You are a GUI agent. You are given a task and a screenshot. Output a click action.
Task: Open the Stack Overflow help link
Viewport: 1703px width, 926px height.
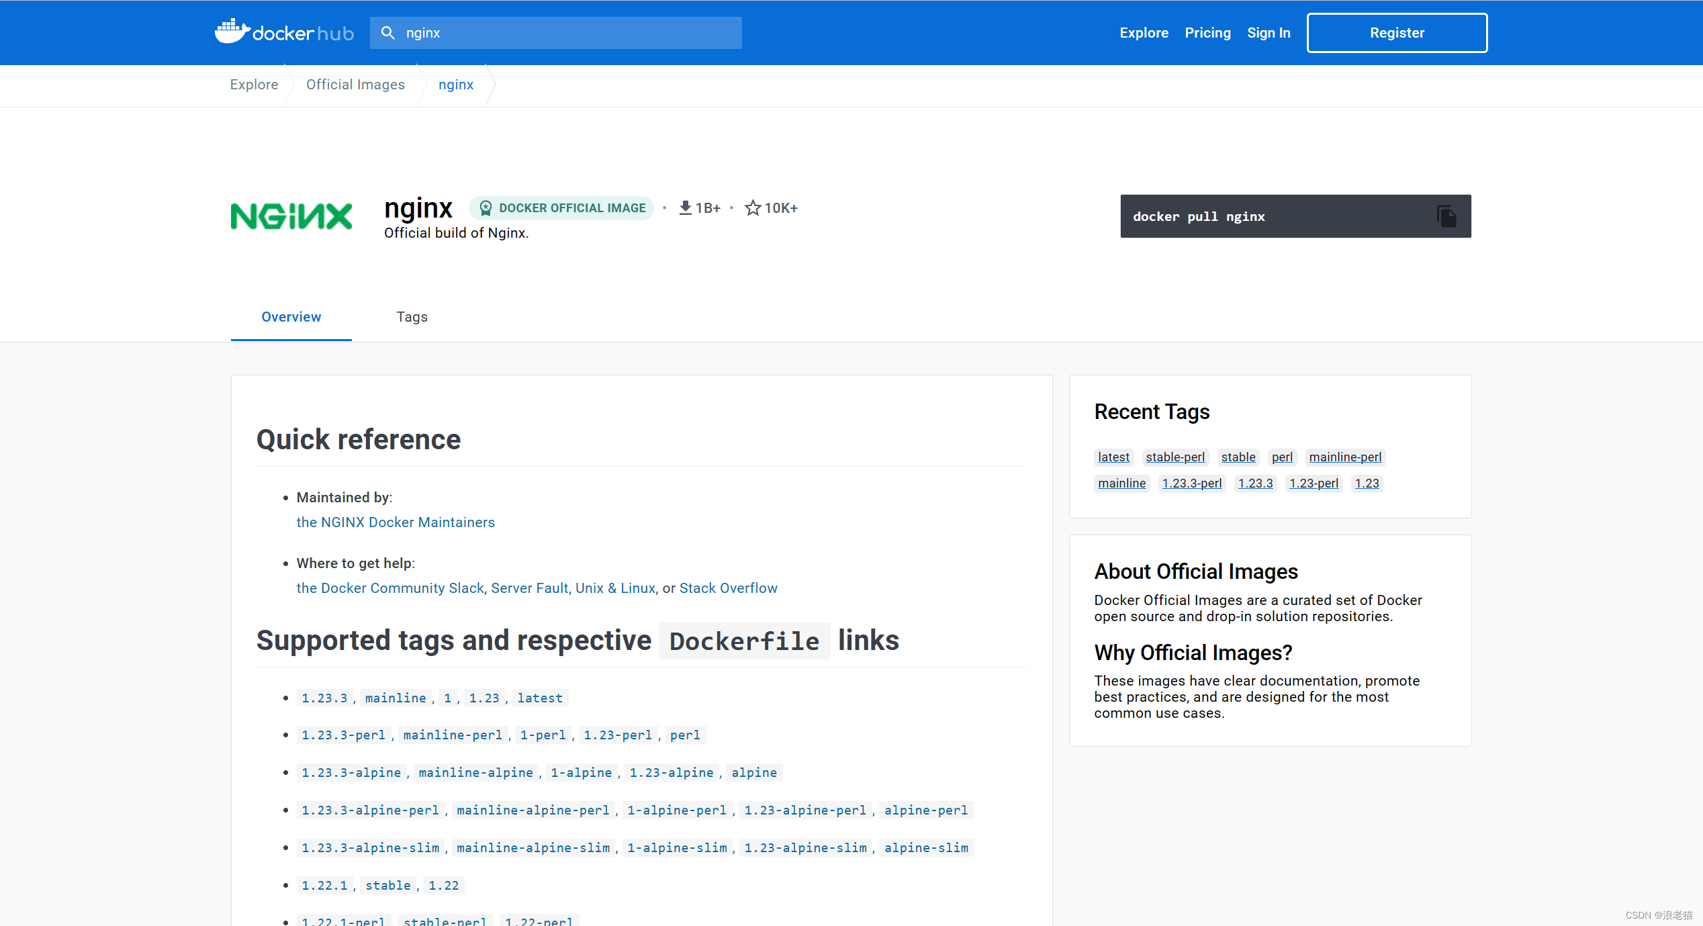click(x=728, y=588)
